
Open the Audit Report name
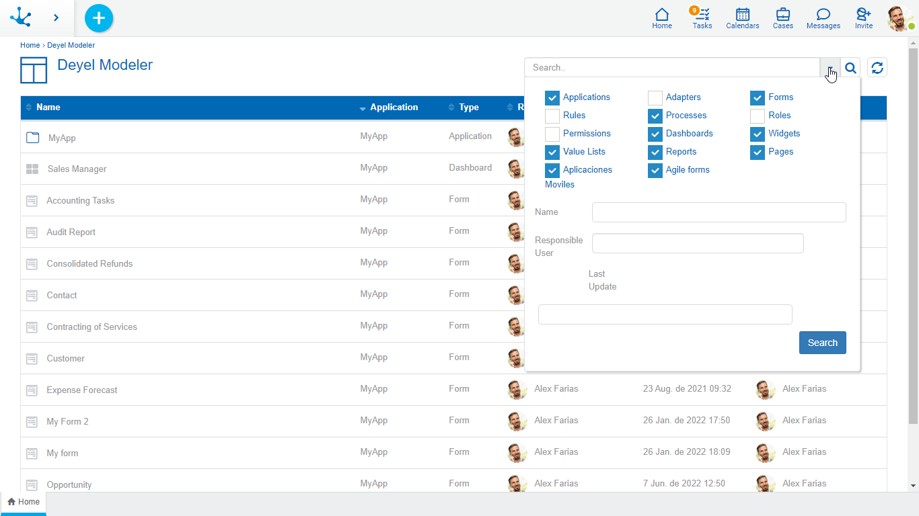71,232
